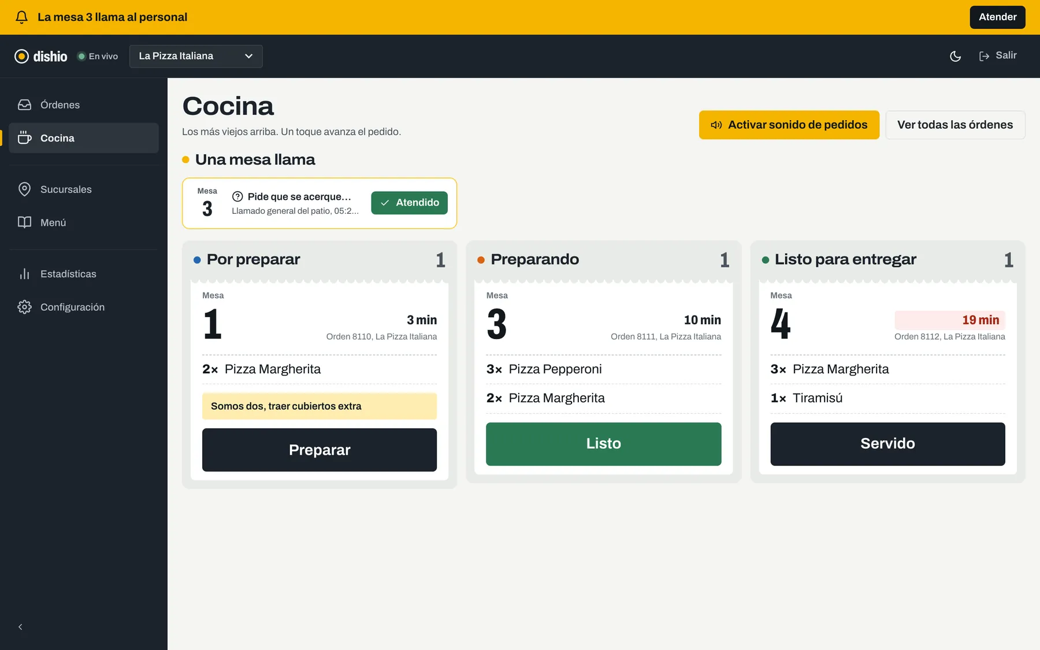Click 'Orden 8110, La Pizza Italiana' text

tap(381, 336)
